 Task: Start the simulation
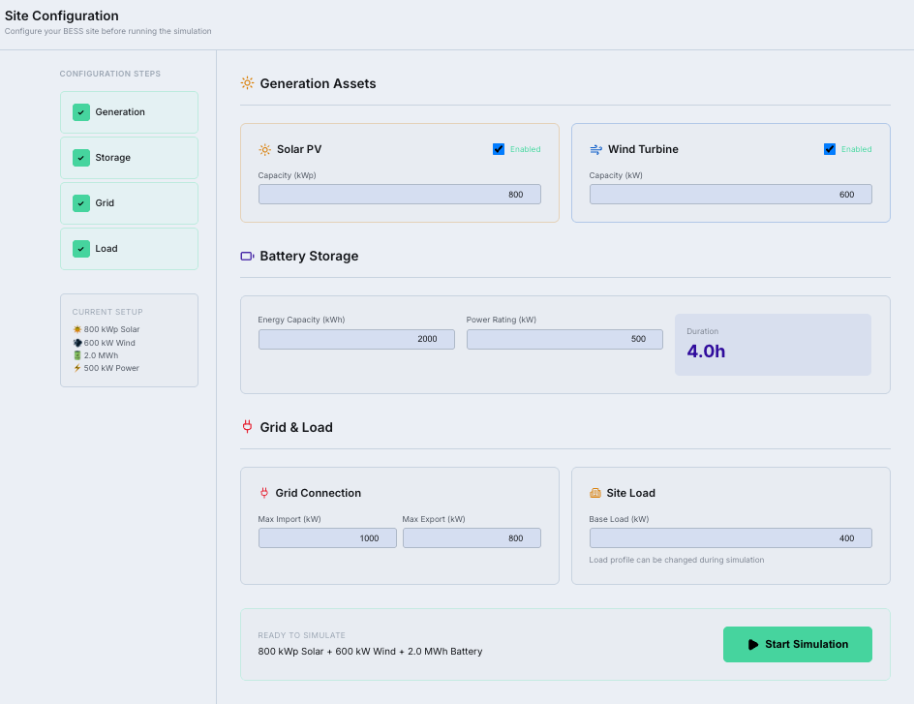coord(798,645)
